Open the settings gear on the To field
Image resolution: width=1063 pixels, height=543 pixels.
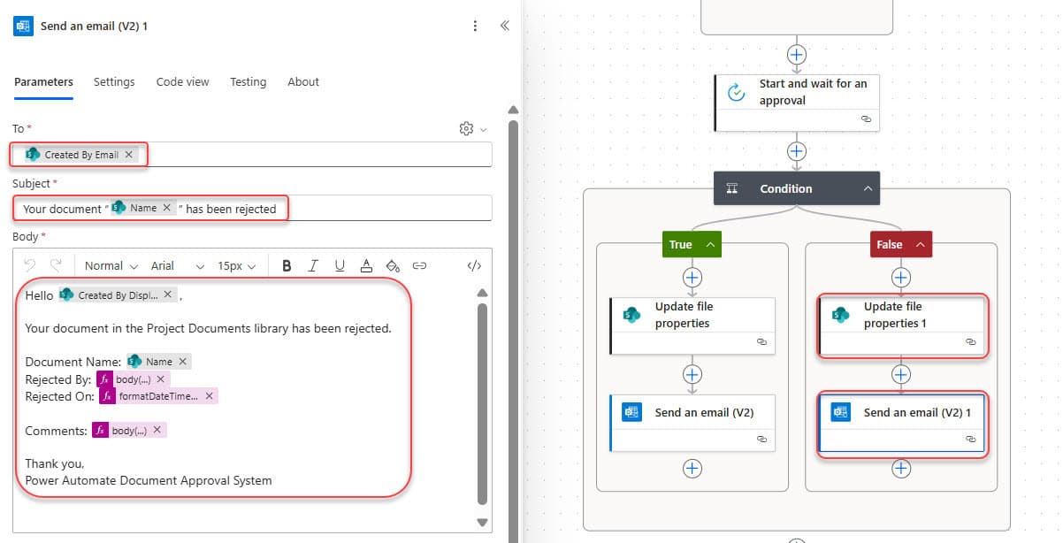click(466, 128)
